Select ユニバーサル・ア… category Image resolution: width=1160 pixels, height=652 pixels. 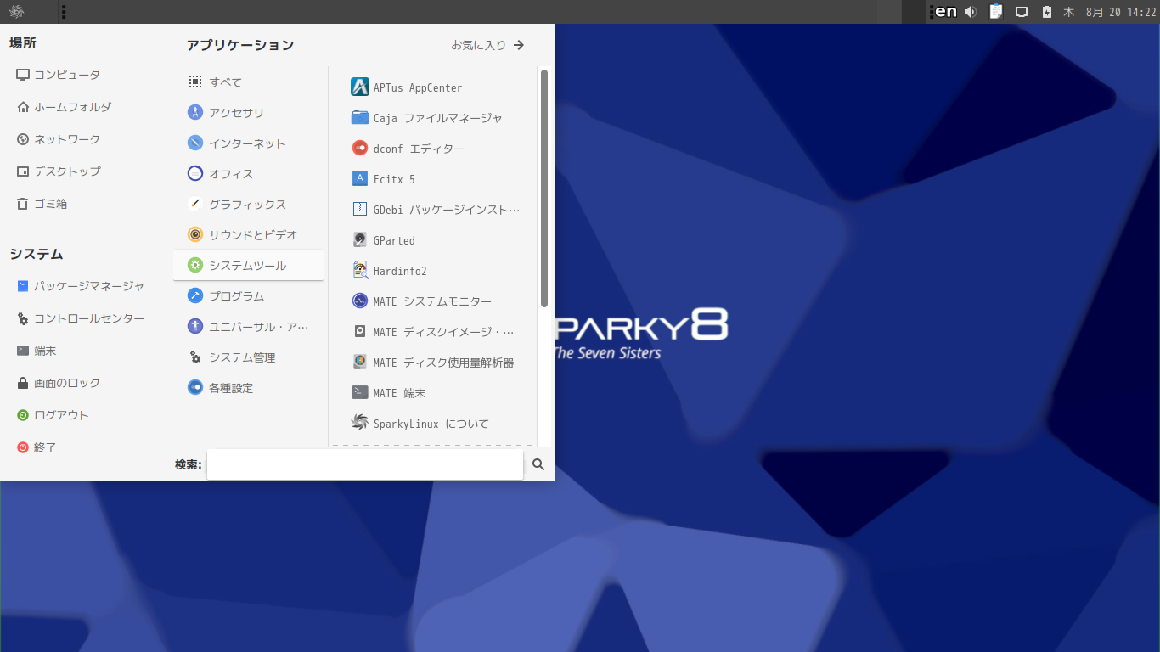click(x=248, y=327)
